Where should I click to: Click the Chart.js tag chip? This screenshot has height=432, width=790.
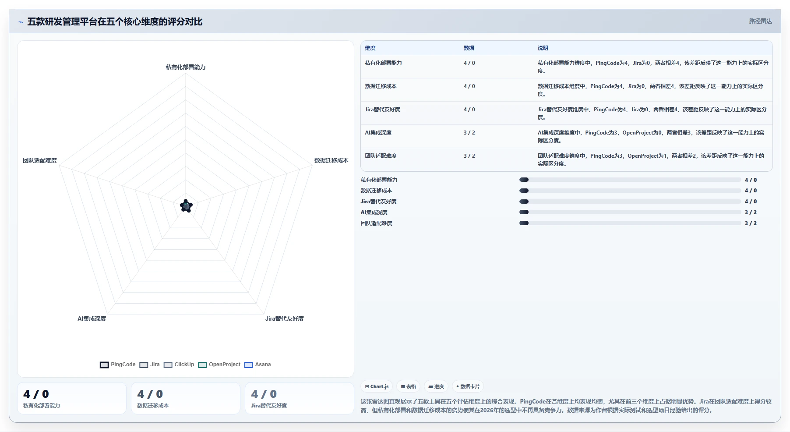coord(377,386)
